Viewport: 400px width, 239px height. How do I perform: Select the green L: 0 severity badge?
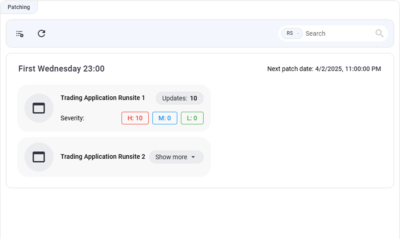192,118
